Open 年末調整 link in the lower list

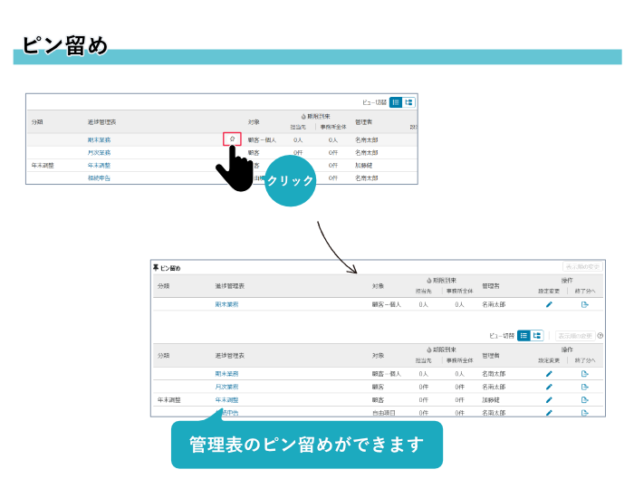point(226,399)
